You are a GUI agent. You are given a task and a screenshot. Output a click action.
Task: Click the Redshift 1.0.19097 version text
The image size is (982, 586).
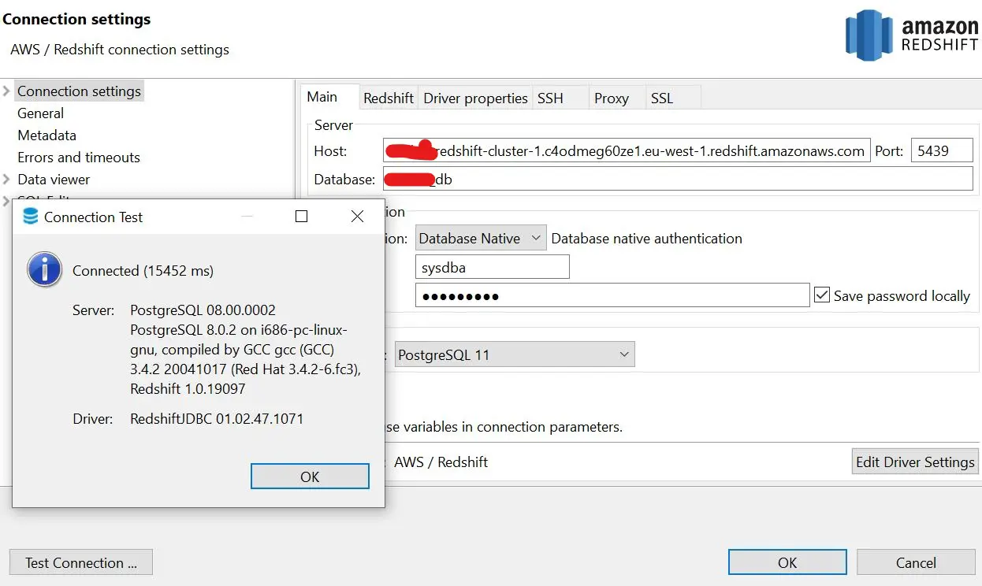coord(188,388)
